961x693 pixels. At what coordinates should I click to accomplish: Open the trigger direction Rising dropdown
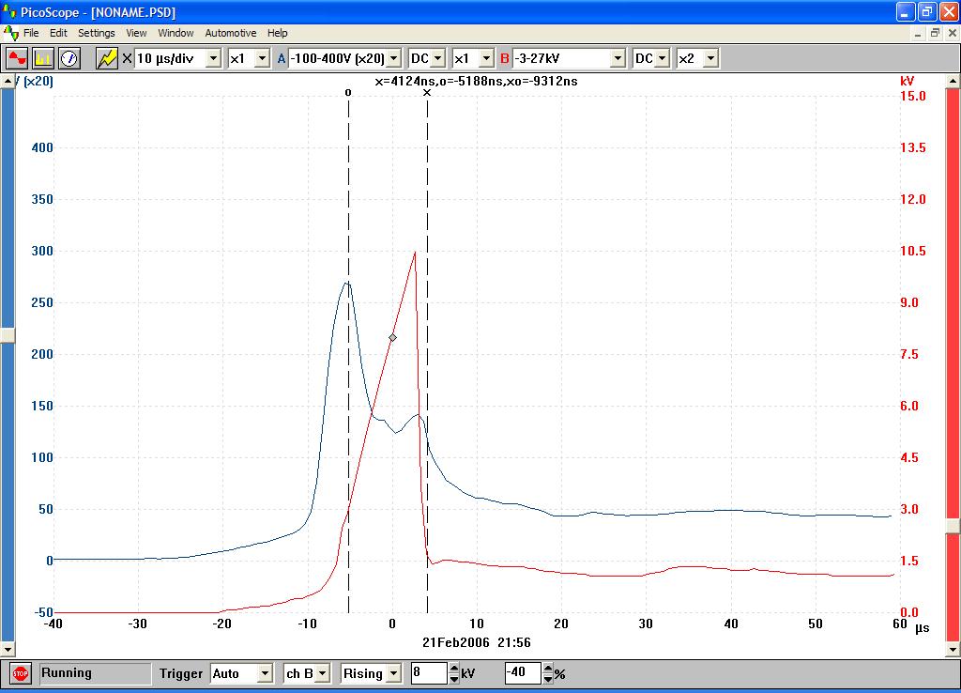click(392, 673)
